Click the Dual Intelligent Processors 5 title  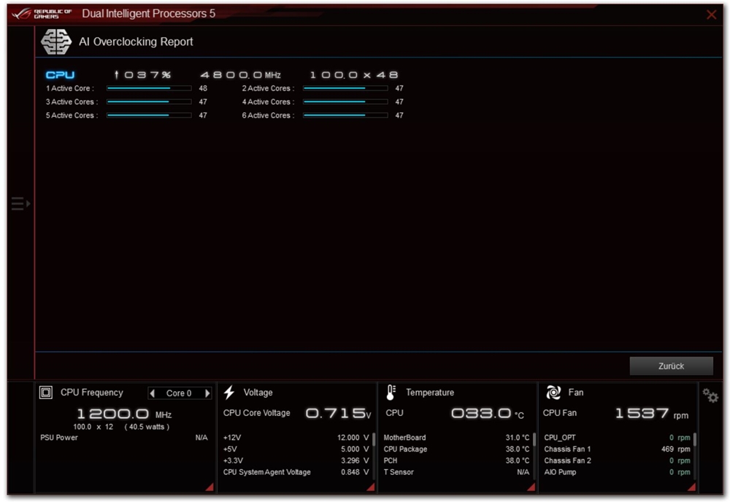coord(148,13)
